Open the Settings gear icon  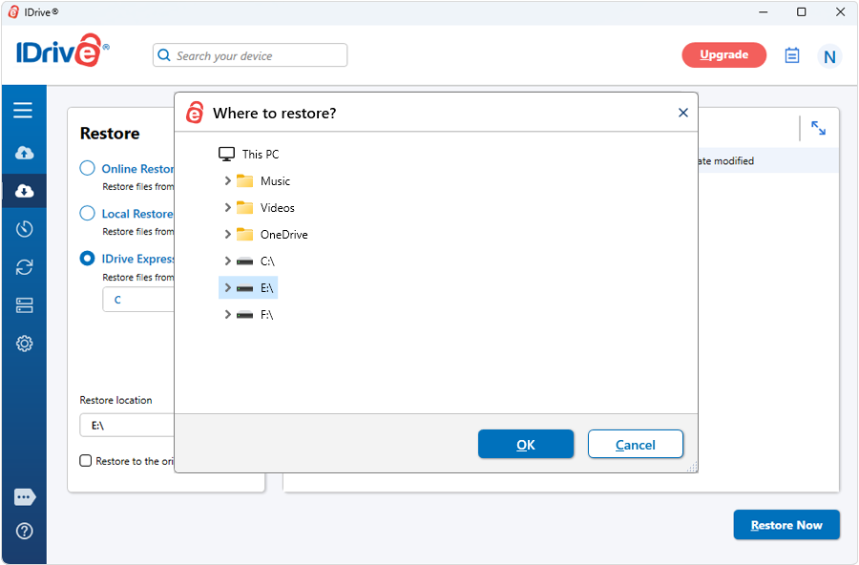pyautogui.click(x=24, y=344)
